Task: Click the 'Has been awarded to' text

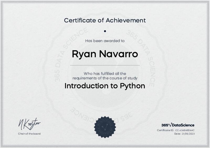Action: tap(105, 41)
